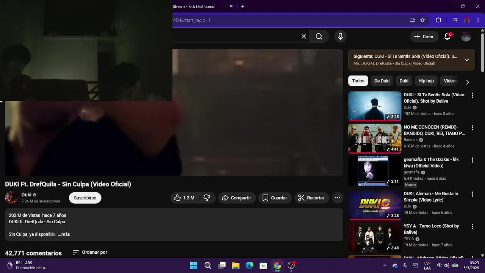Open the Duki channel name link

(27, 195)
